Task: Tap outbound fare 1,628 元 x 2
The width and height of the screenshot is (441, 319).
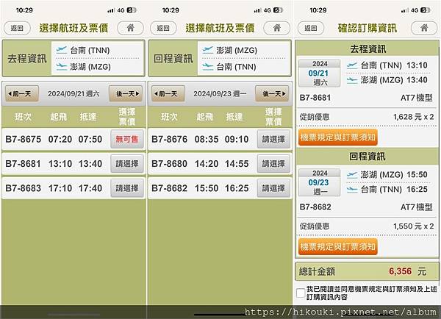Action: pos(413,117)
